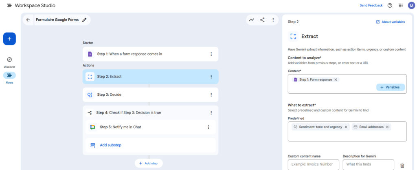Open the account avatar M

[411, 6]
